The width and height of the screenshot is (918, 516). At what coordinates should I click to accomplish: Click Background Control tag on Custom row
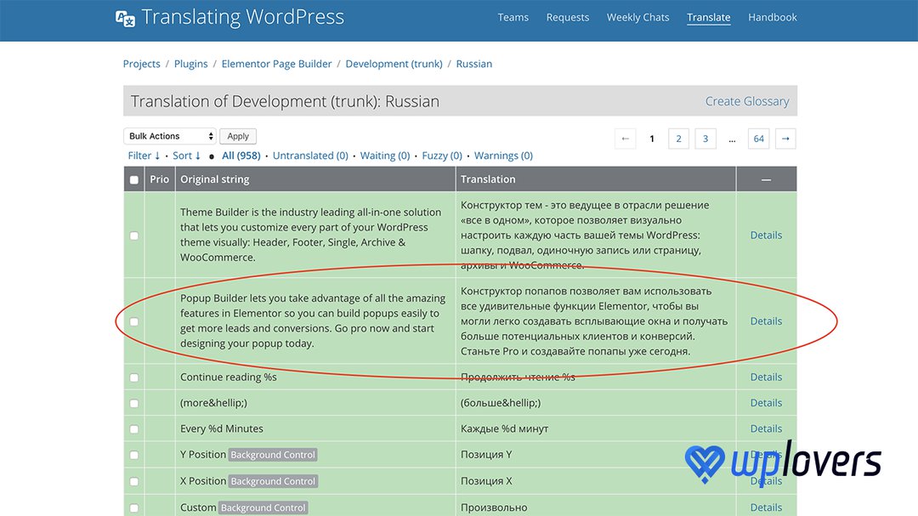[x=263, y=507]
